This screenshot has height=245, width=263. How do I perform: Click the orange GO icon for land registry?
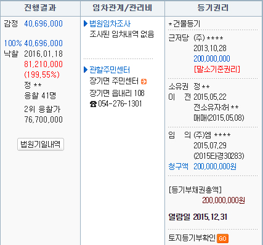(222, 238)
